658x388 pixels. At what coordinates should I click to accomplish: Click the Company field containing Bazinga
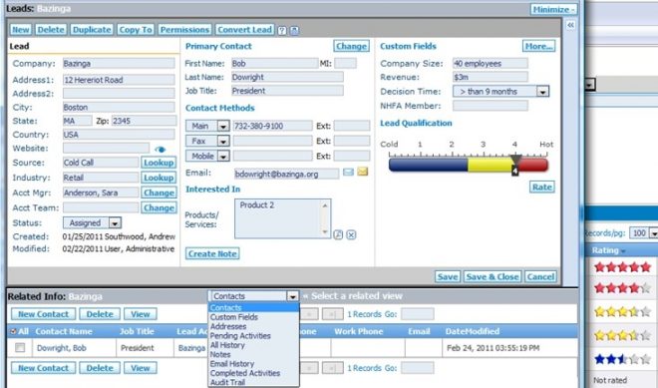click(x=119, y=64)
